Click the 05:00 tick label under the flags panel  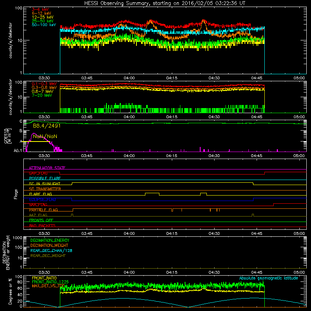(x=299, y=234)
